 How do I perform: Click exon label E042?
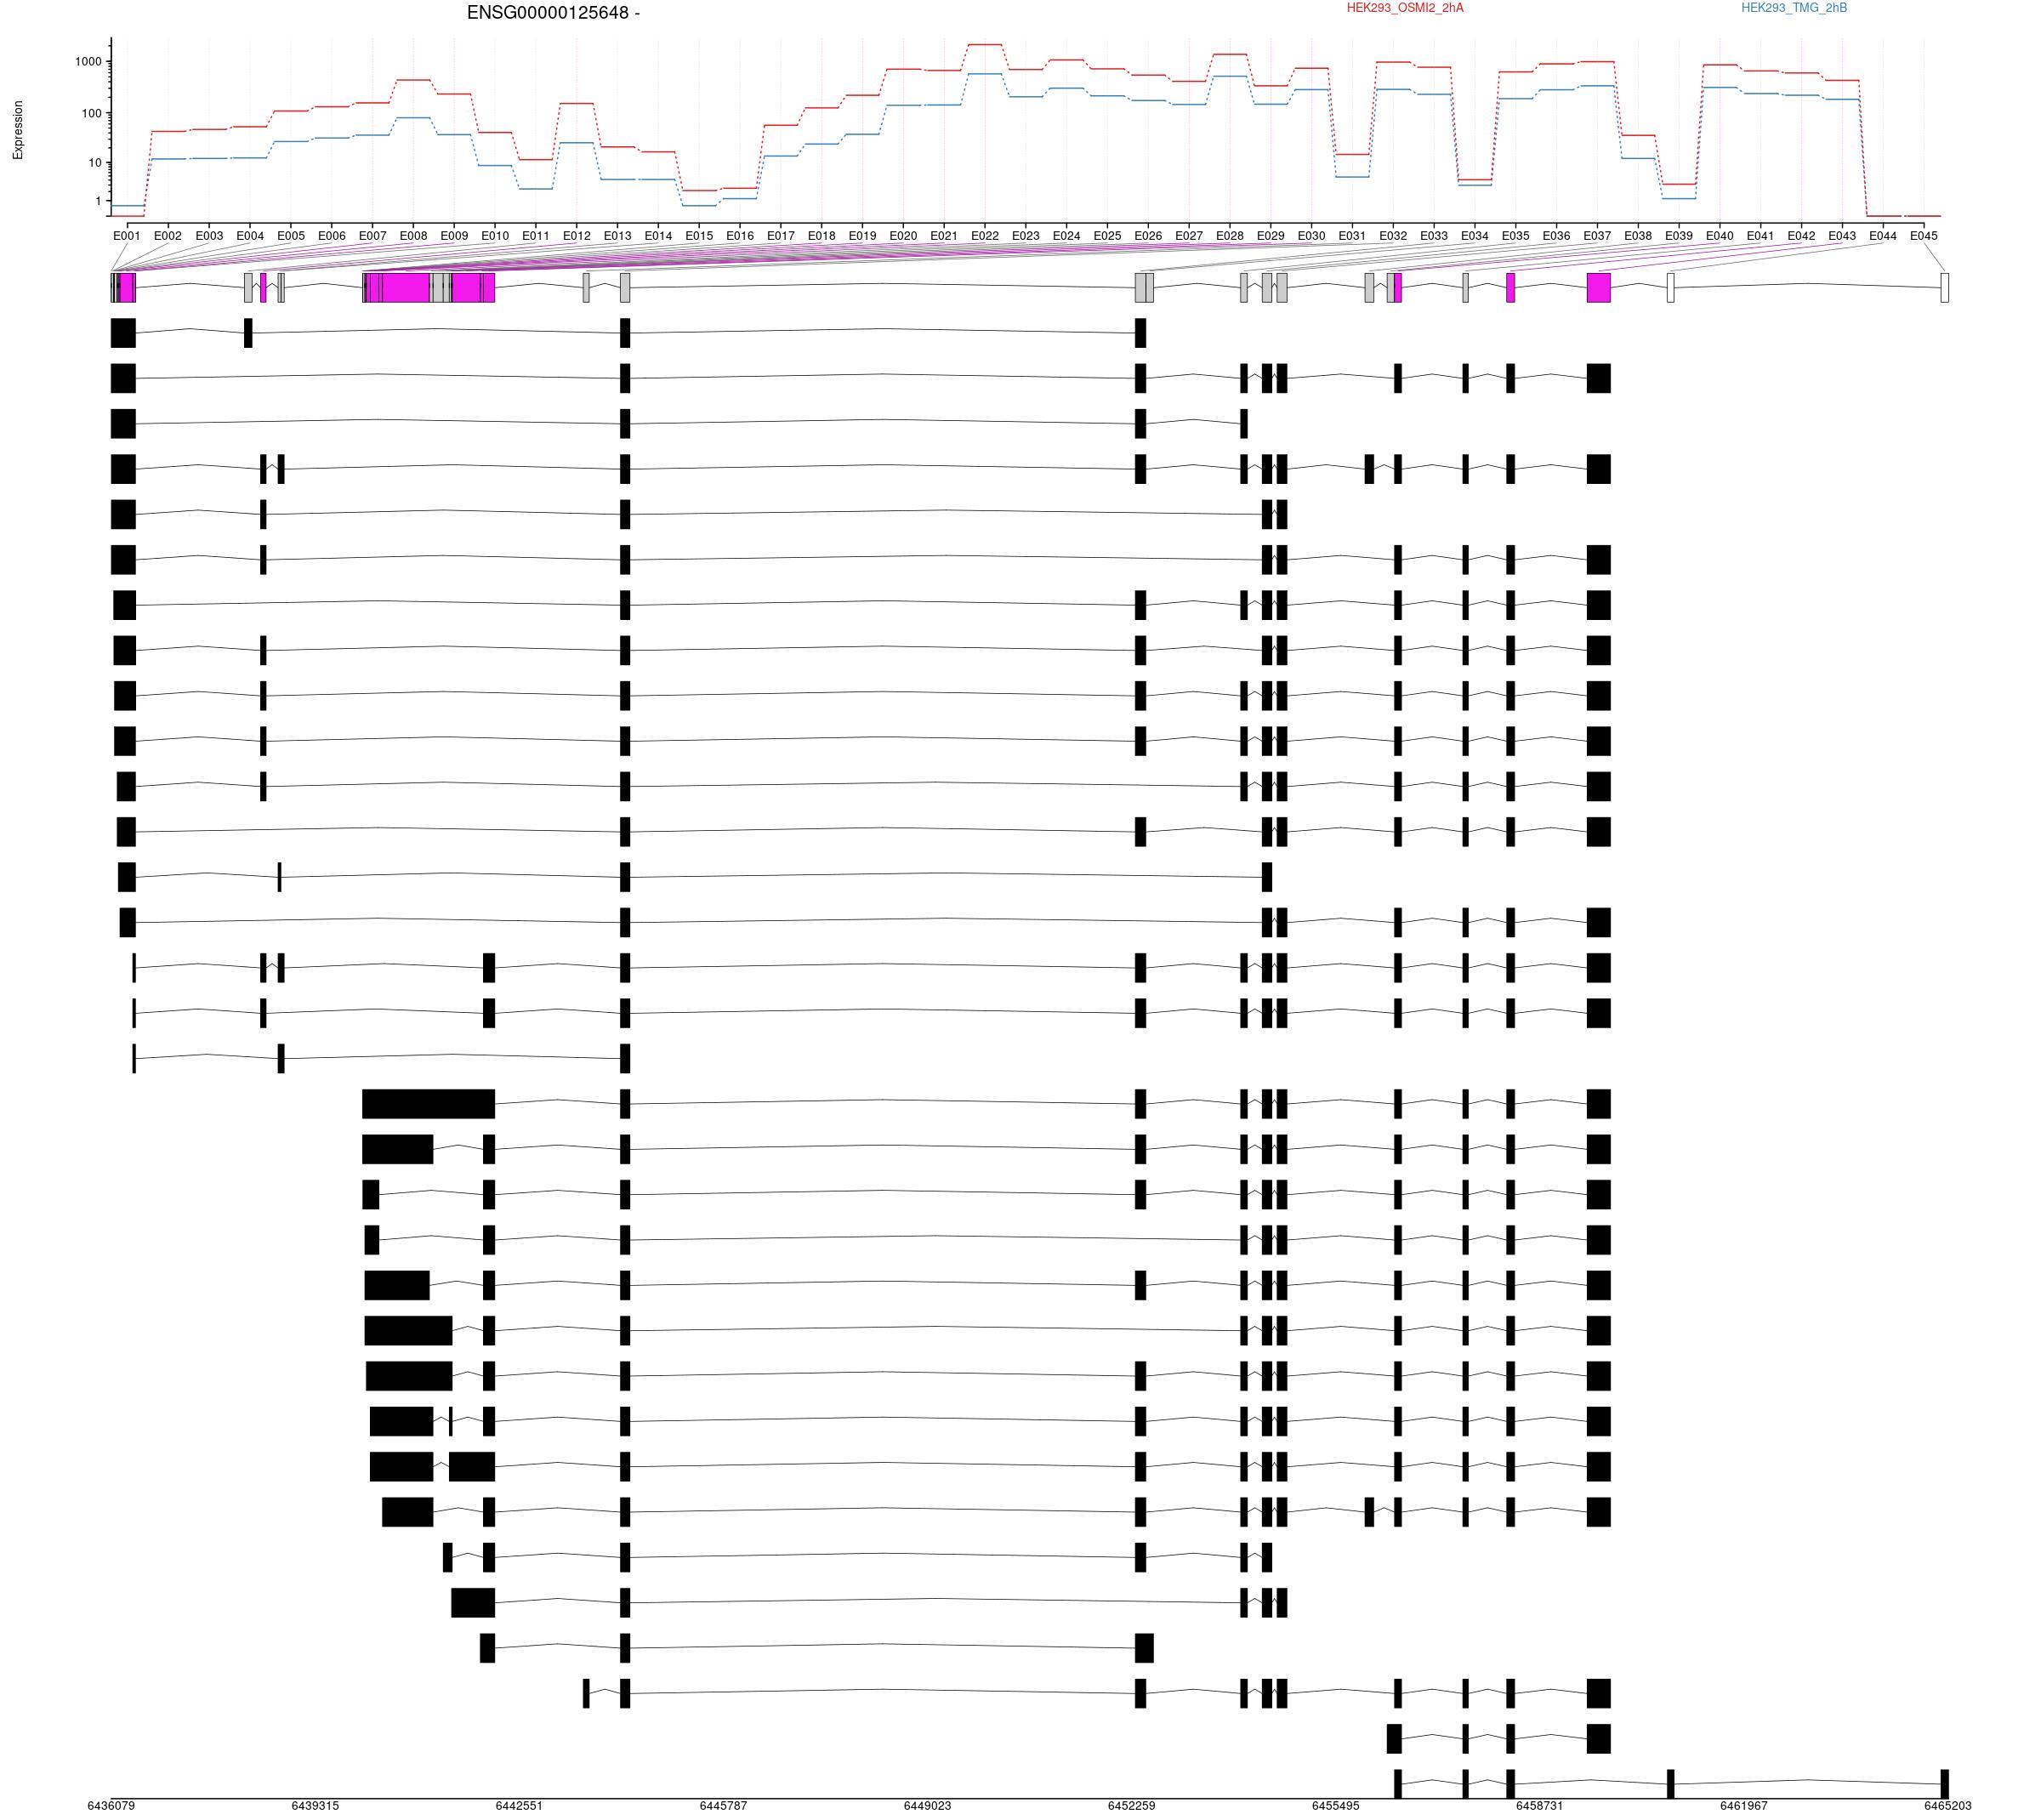tap(1801, 236)
